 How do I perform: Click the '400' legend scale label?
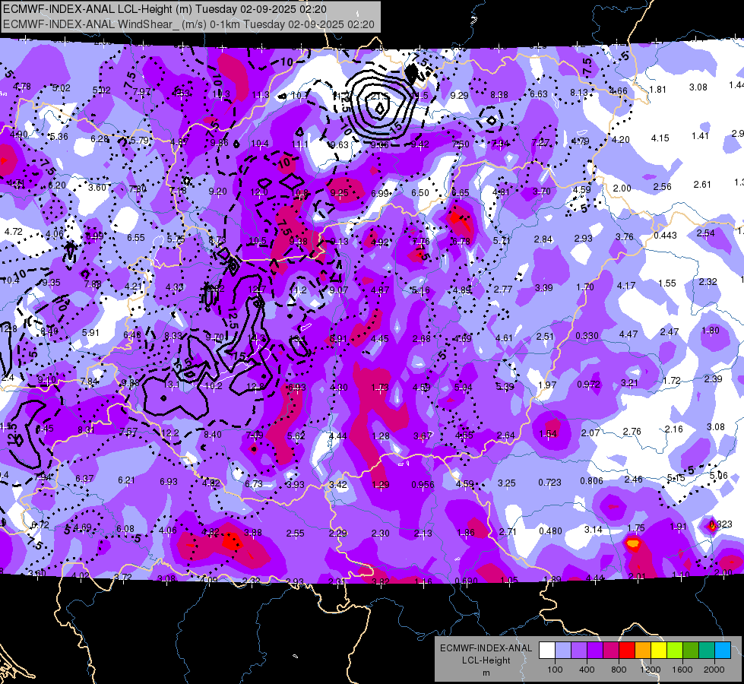coord(587,670)
